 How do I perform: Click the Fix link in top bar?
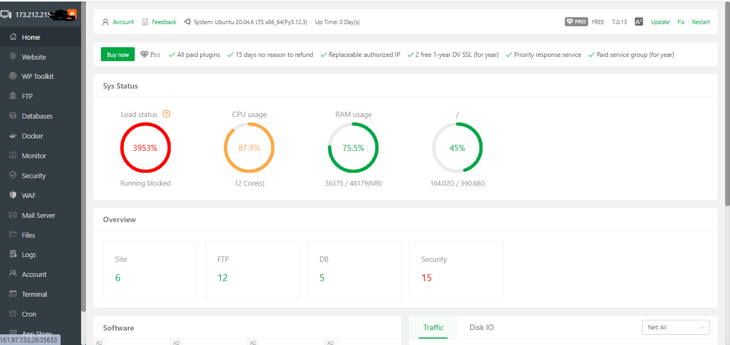pos(681,22)
